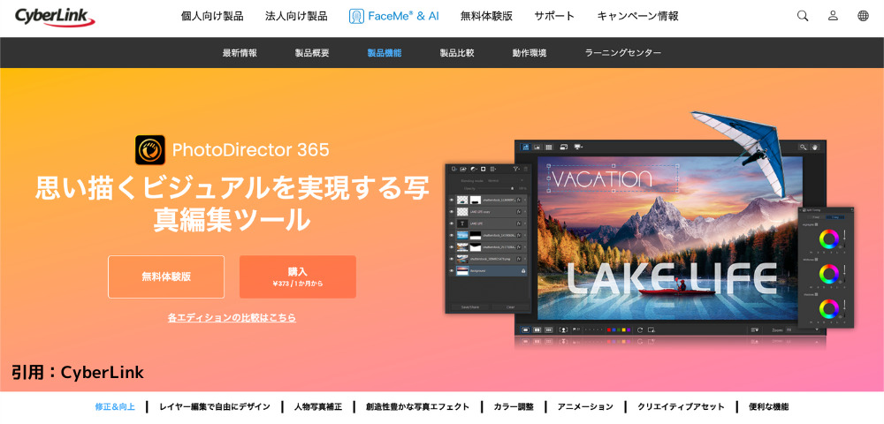Switch to the 人物写真補正 section
This screenshot has width=884, height=424.
coord(316,406)
